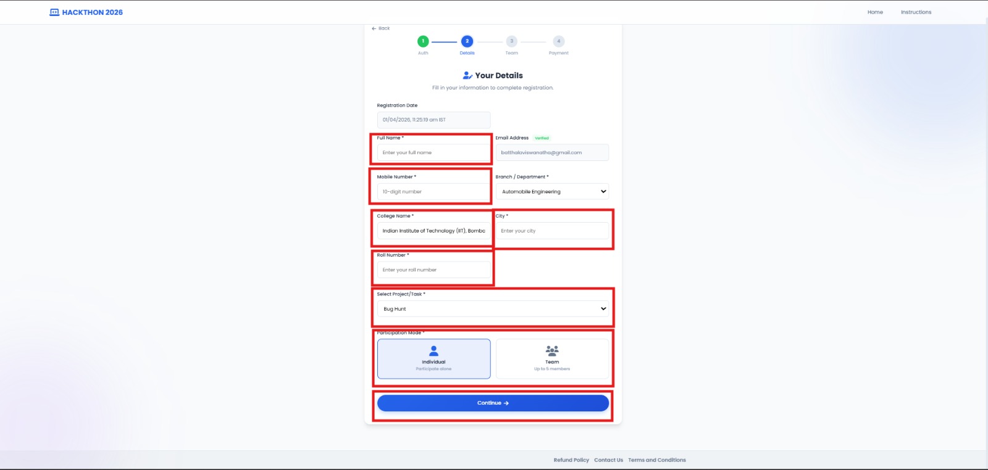988x470 pixels.
Task: Click the Your Details user-edit icon
Action: (467, 75)
